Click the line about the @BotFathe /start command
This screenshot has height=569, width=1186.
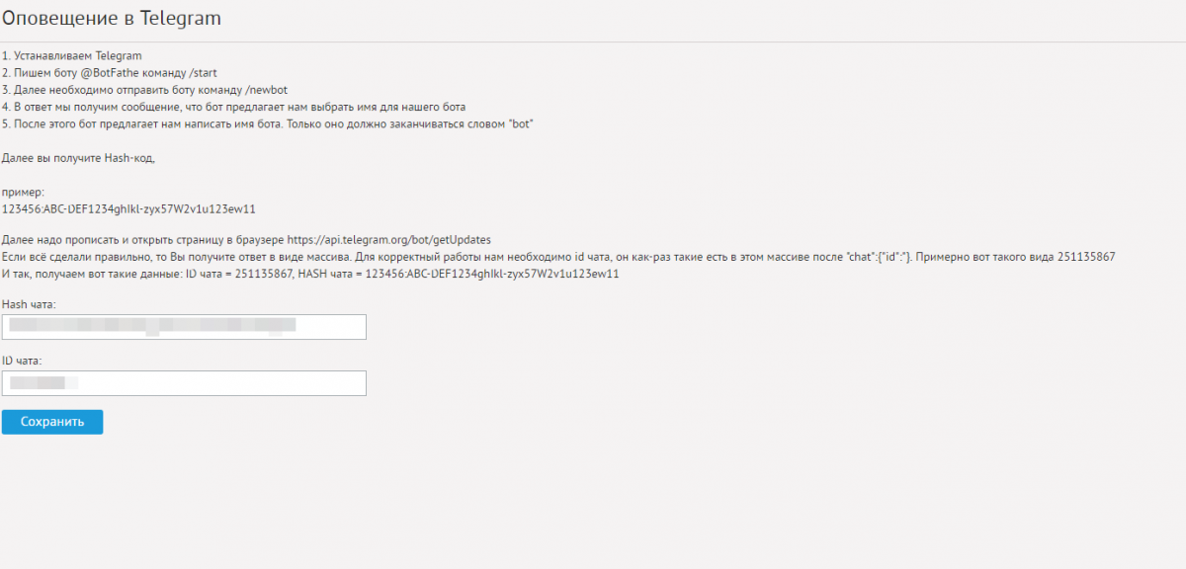point(110,72)
